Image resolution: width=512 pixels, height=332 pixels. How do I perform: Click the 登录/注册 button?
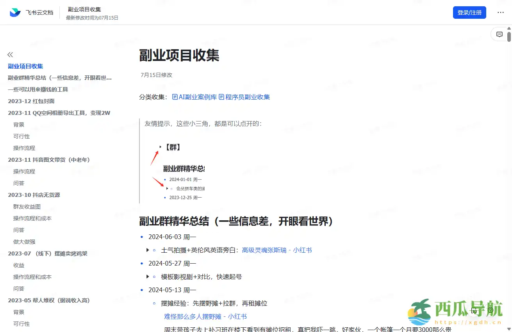pos(469,12)
